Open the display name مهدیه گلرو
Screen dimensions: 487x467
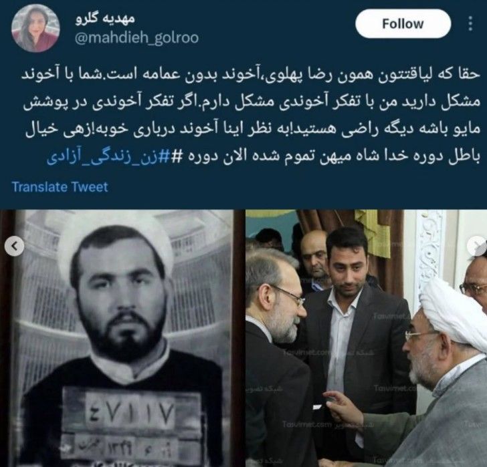(x=105, y=18)
